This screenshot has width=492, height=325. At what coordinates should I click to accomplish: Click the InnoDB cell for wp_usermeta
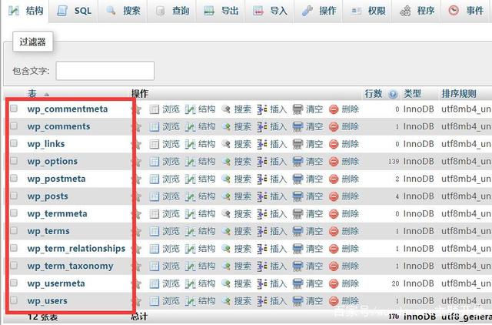pyautogui.click(x=418, y=283)
